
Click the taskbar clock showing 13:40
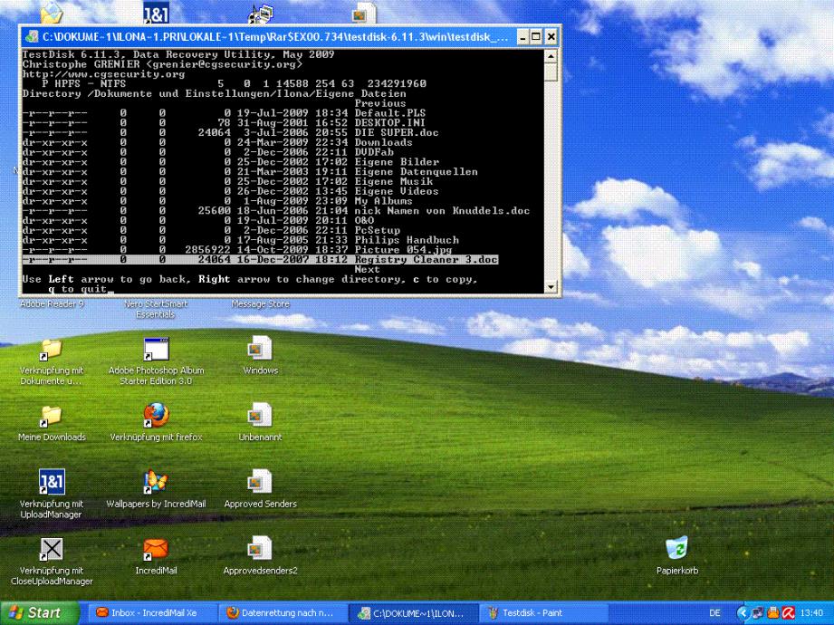(811, 612)
